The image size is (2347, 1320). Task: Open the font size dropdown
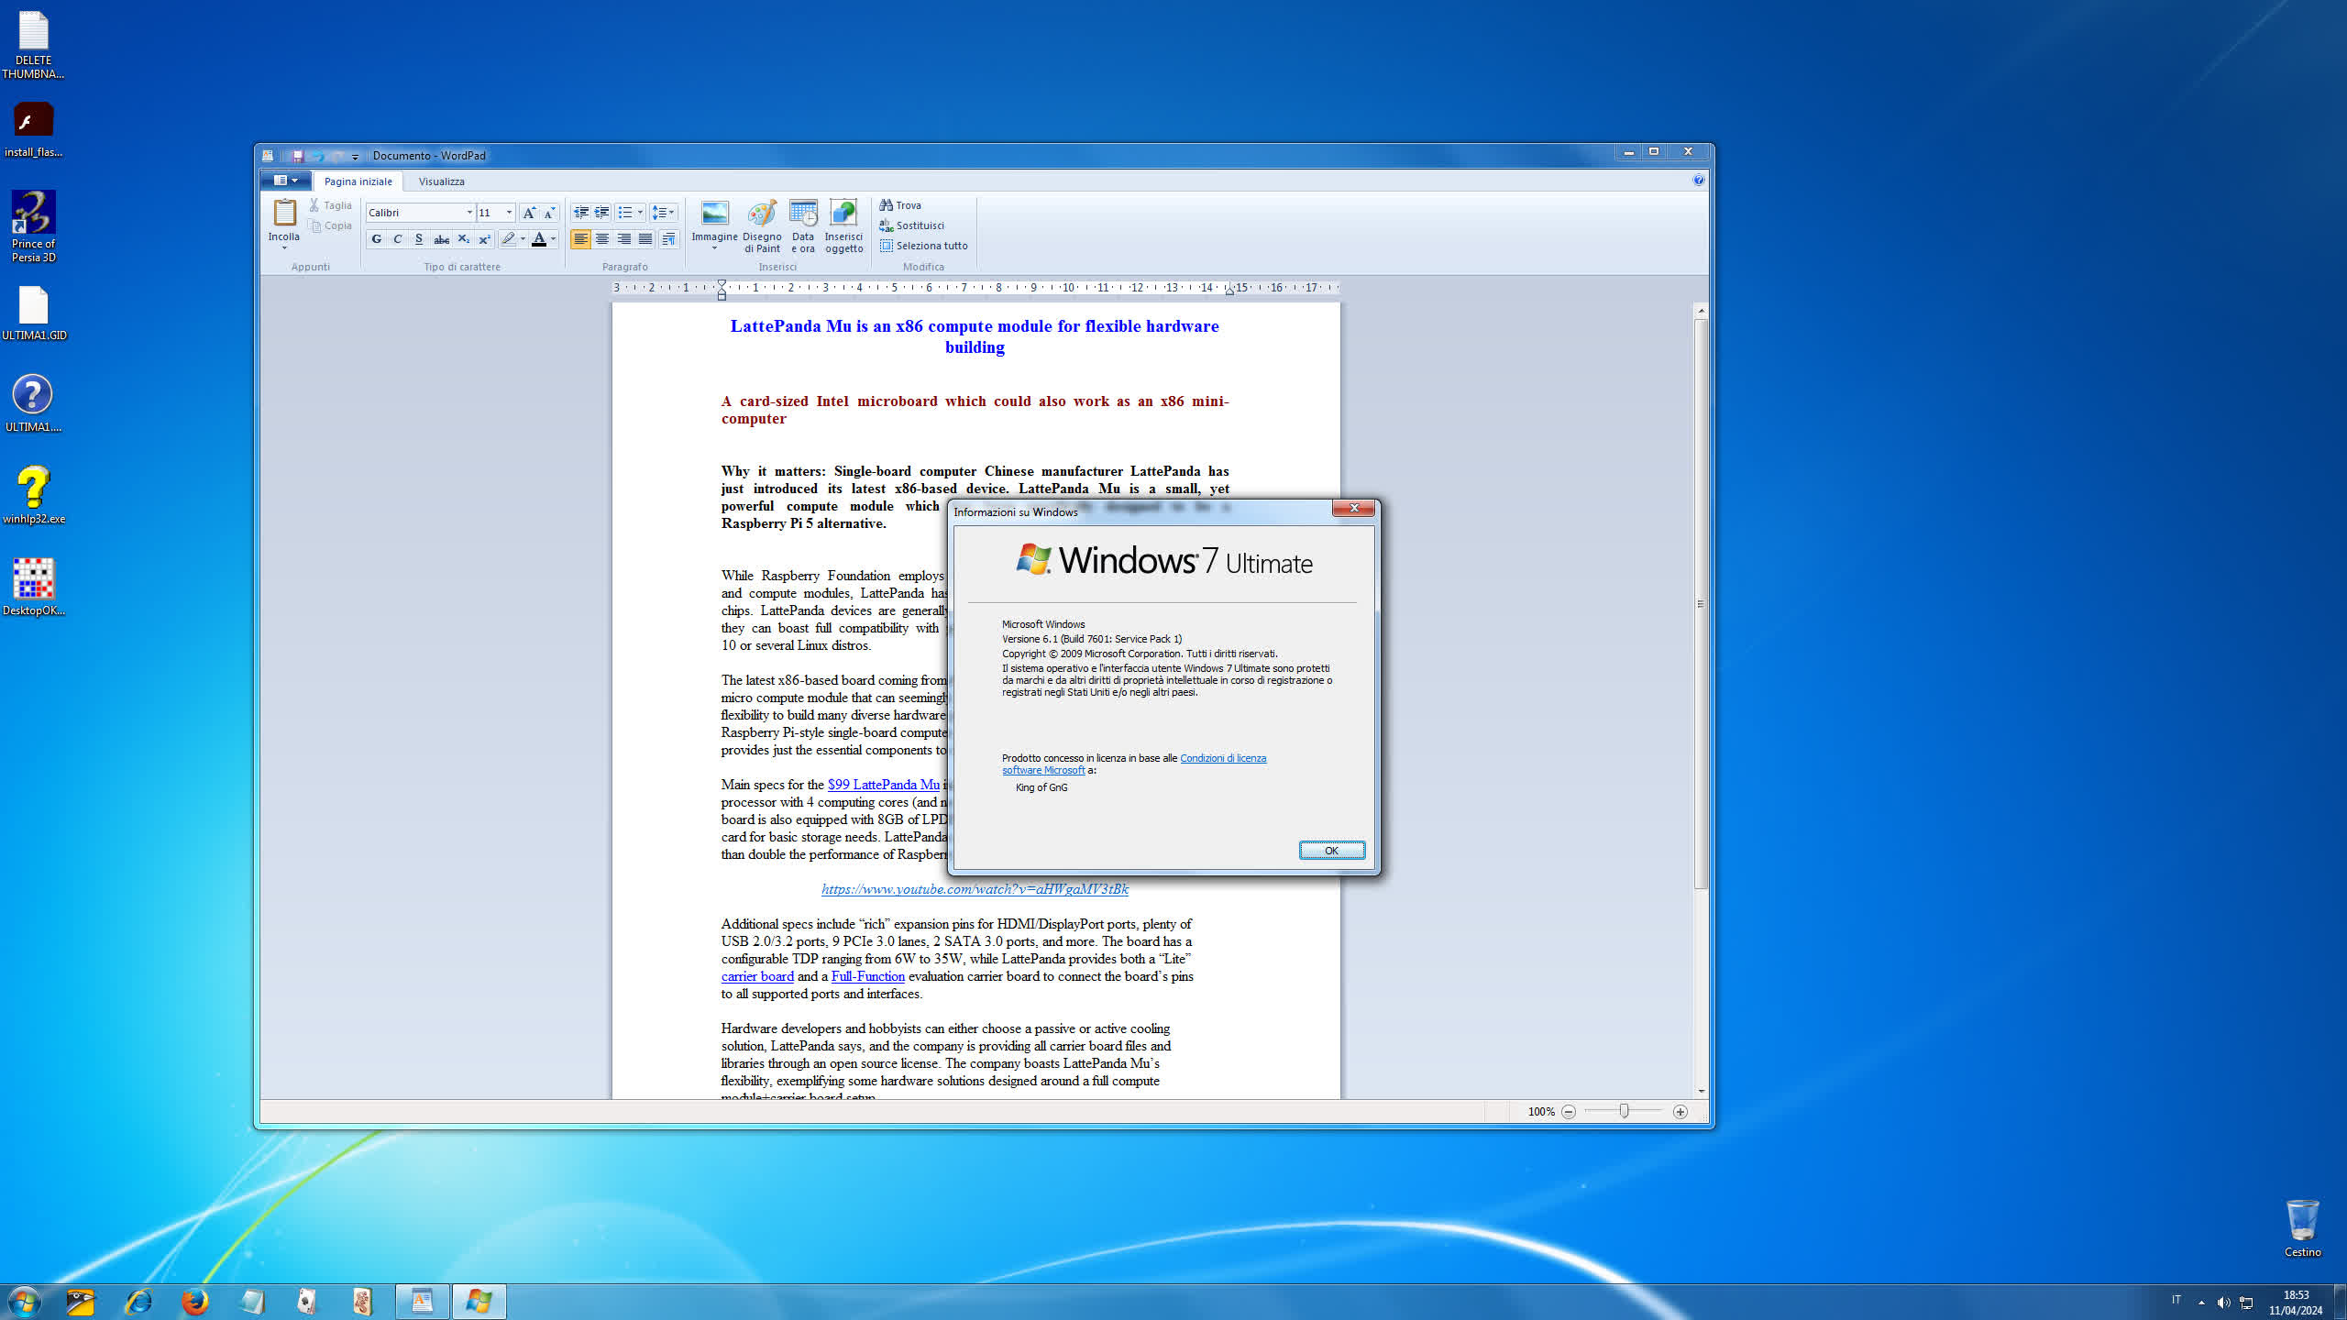click(x=509, y=213)
